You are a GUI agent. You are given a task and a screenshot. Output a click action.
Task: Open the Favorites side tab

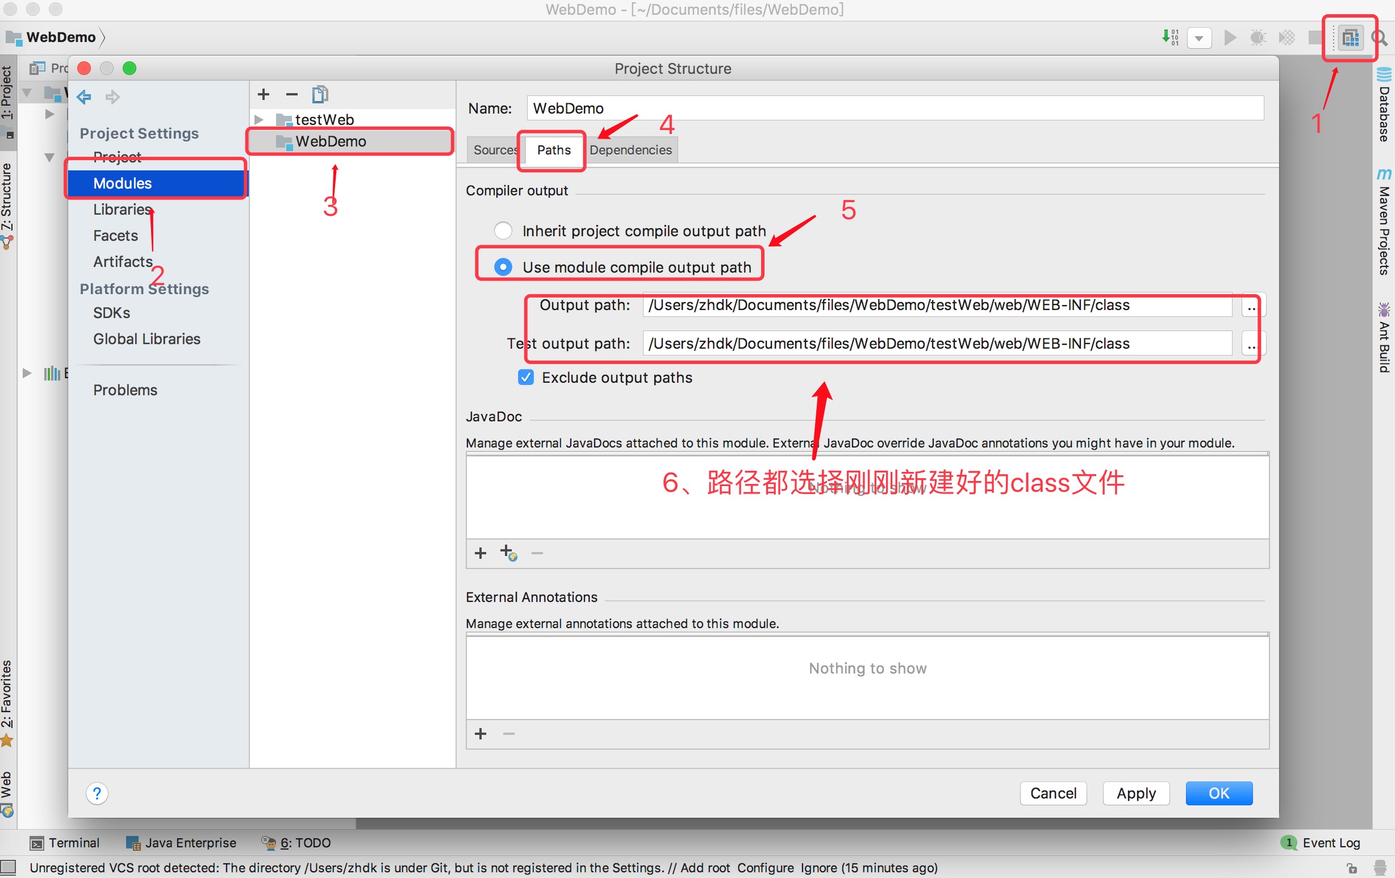(7, 703)
